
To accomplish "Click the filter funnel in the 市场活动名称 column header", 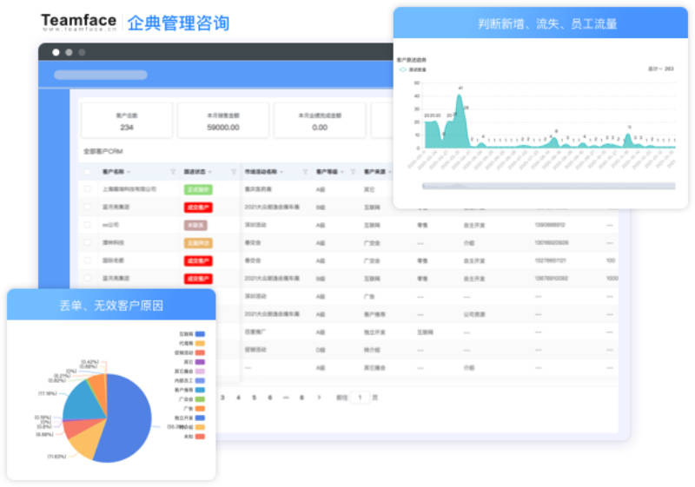I will pos(305,172).
